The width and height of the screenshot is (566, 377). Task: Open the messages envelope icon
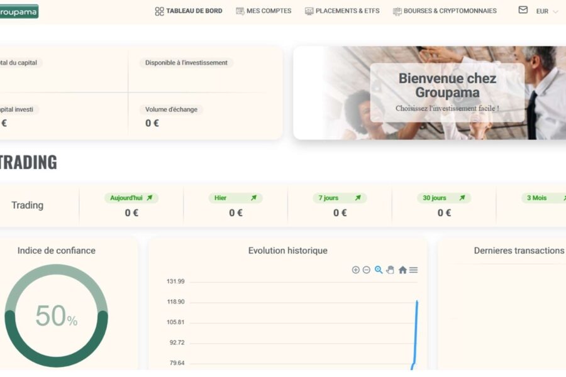[x=523, y=10]
